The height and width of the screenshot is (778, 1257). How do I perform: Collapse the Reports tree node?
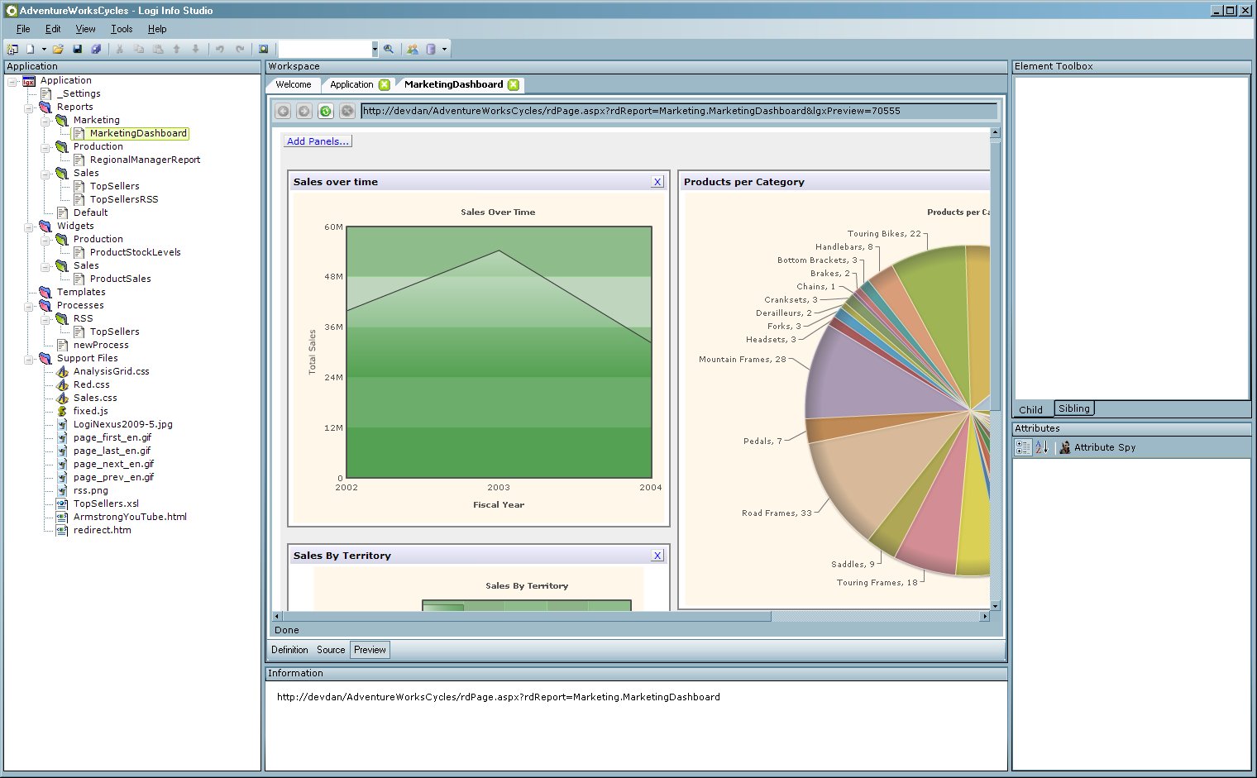29,107
